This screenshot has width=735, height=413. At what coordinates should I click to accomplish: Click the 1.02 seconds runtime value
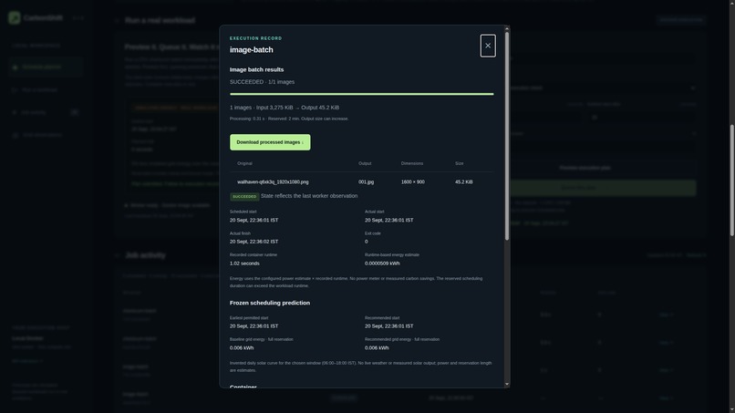[x=244, y=263]
